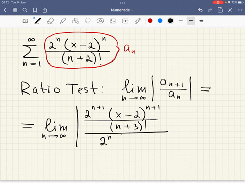Open the share export menu
The width and height of the screenshot is (245, 183).
click(x=45, y=10)
